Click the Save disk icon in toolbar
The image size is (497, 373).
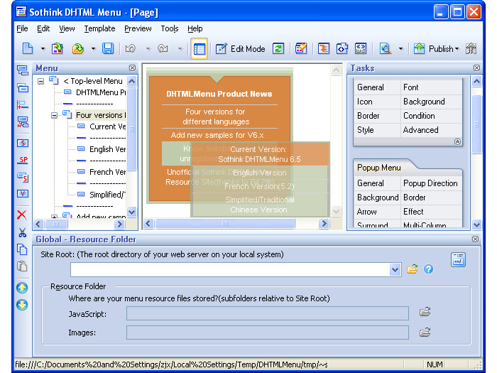[108, 48]
